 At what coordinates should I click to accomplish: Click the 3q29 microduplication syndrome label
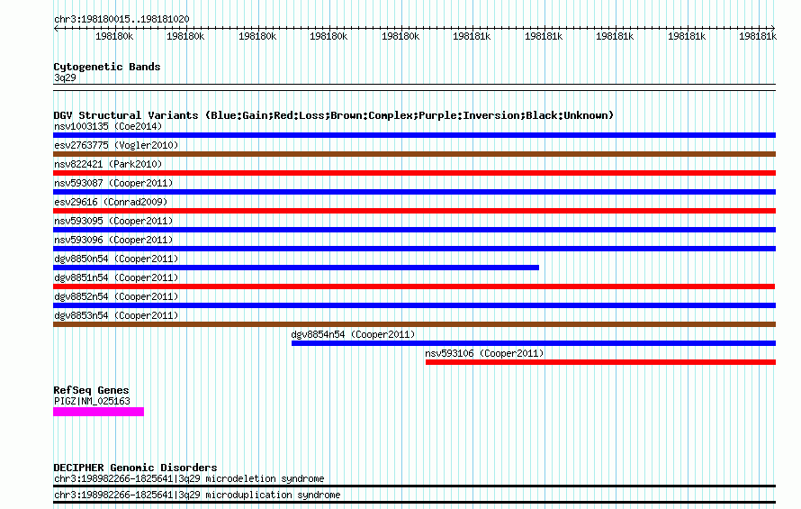(x=197, y=495)
